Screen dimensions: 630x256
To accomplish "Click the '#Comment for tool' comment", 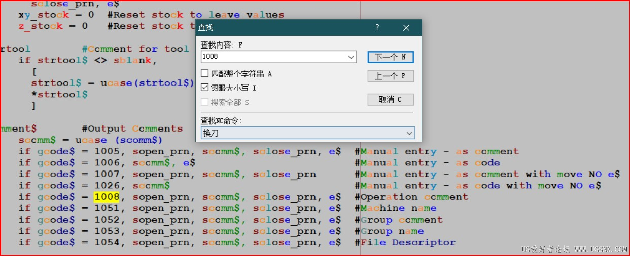I will coord(135,49).
